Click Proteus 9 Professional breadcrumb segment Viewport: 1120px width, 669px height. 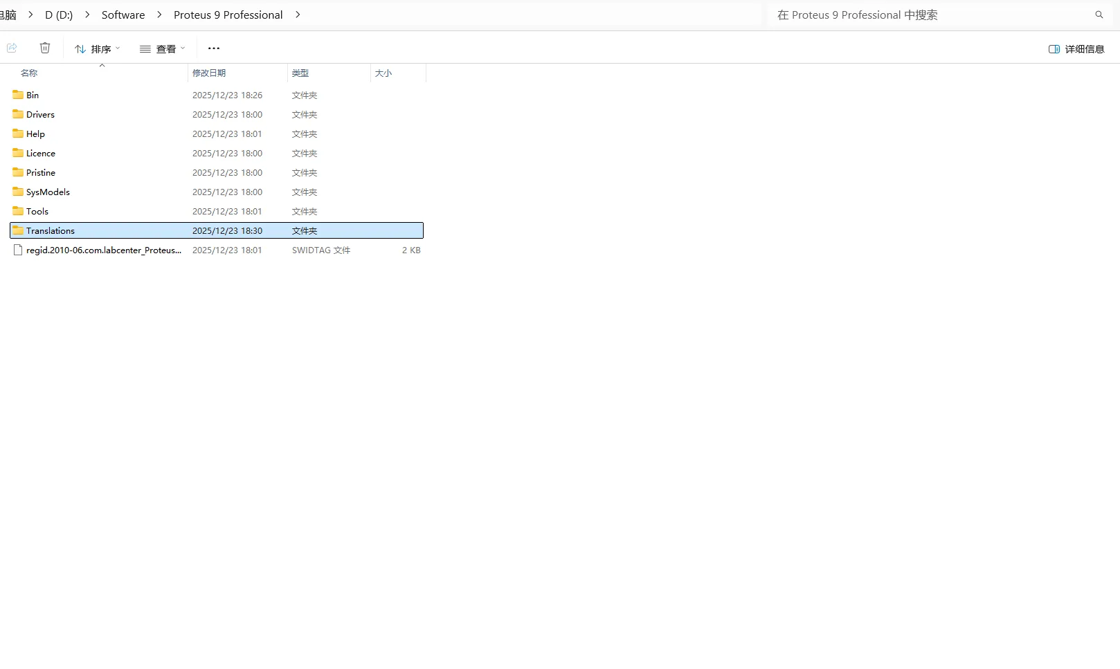pos(228,15)
